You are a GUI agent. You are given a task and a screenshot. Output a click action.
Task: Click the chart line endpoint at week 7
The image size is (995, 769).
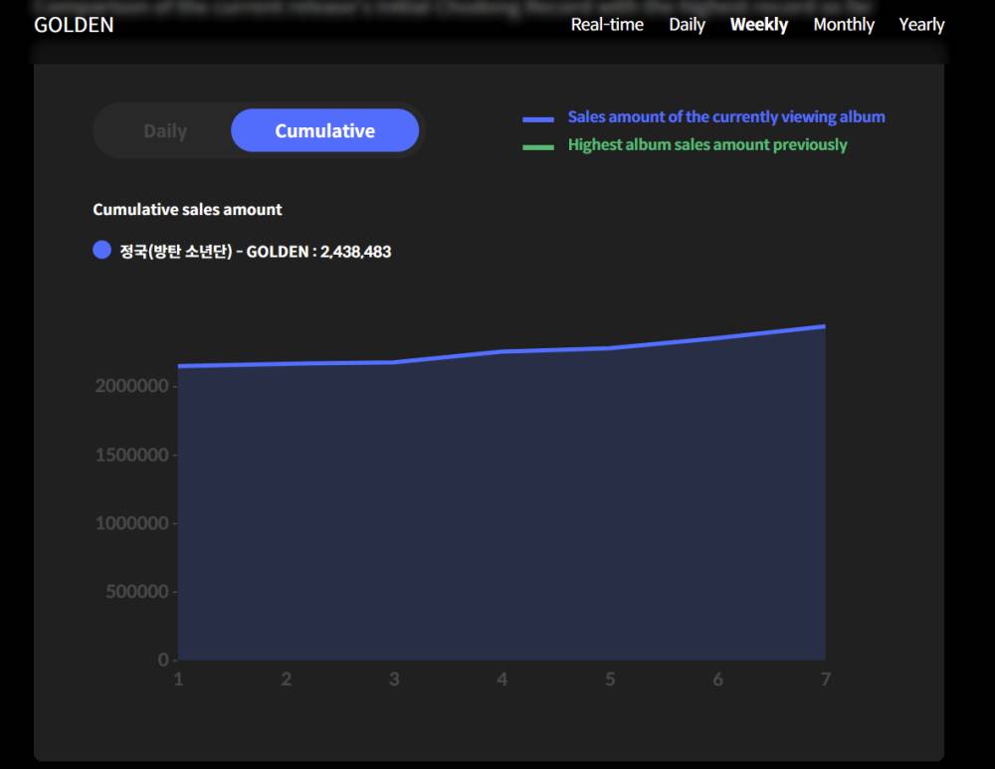pos(824,326)
